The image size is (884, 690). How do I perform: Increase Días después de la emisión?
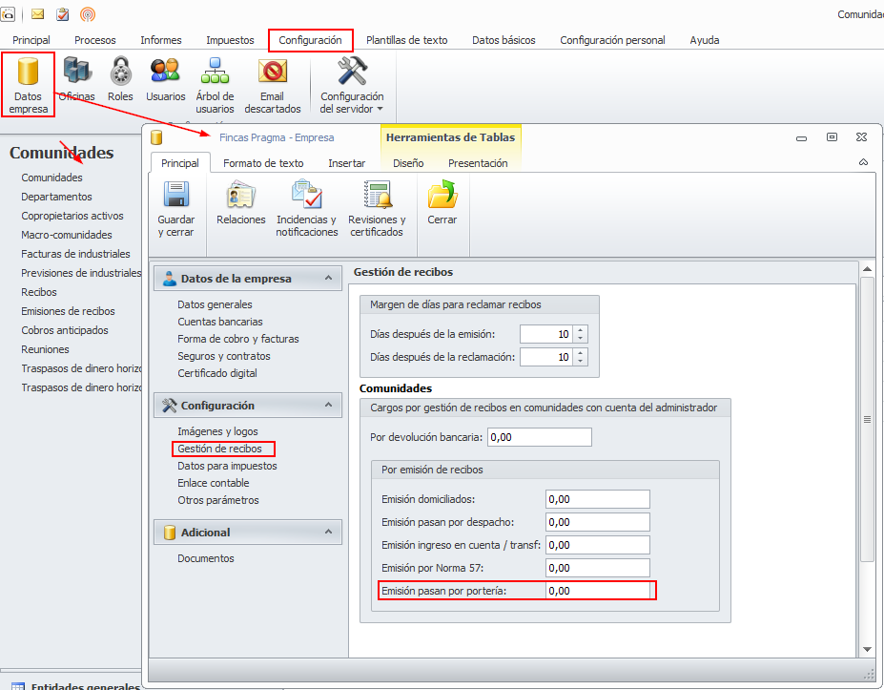click(580, 330)
